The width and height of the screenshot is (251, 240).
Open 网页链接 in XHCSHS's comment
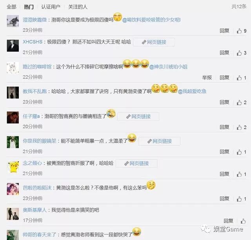pyautogui.click(x=154, y=42)
